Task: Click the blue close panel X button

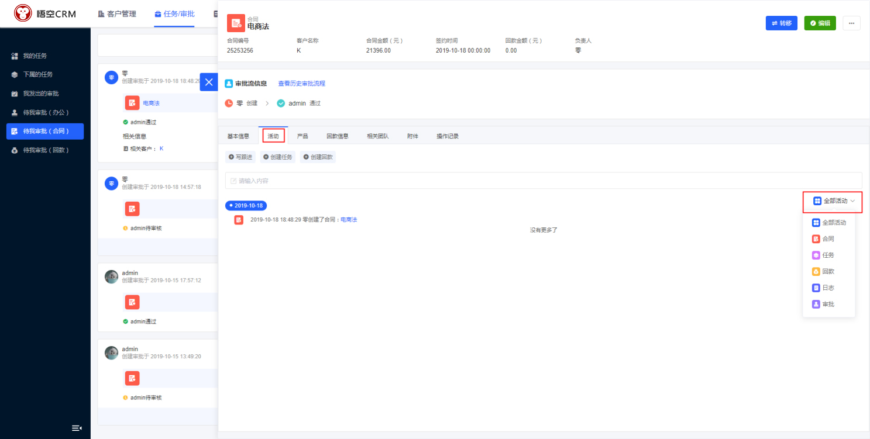Action: pos(209,82)
